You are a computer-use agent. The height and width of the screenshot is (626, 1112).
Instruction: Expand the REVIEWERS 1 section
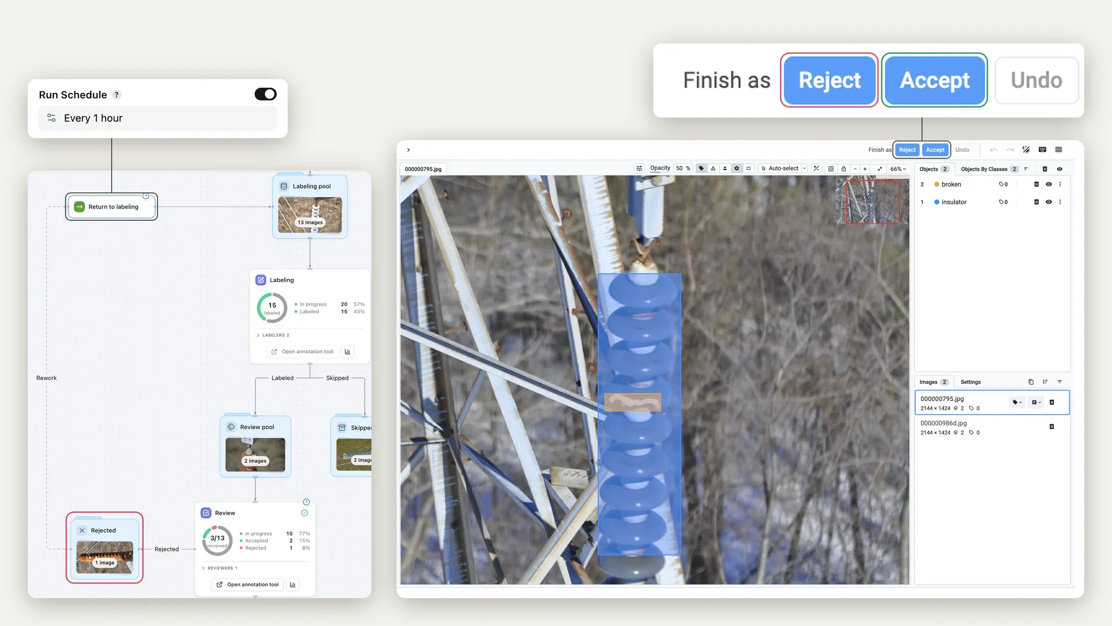pyautogui.click(x=220, y=568)
